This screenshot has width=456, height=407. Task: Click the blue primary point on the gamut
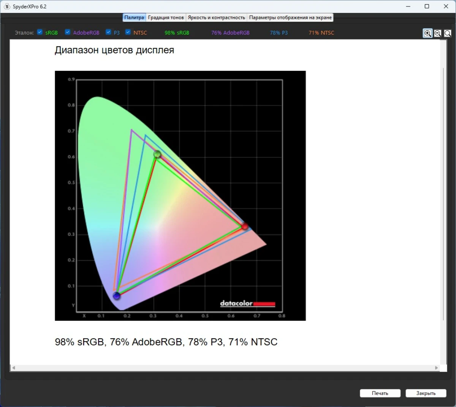(x=117, y=296)
